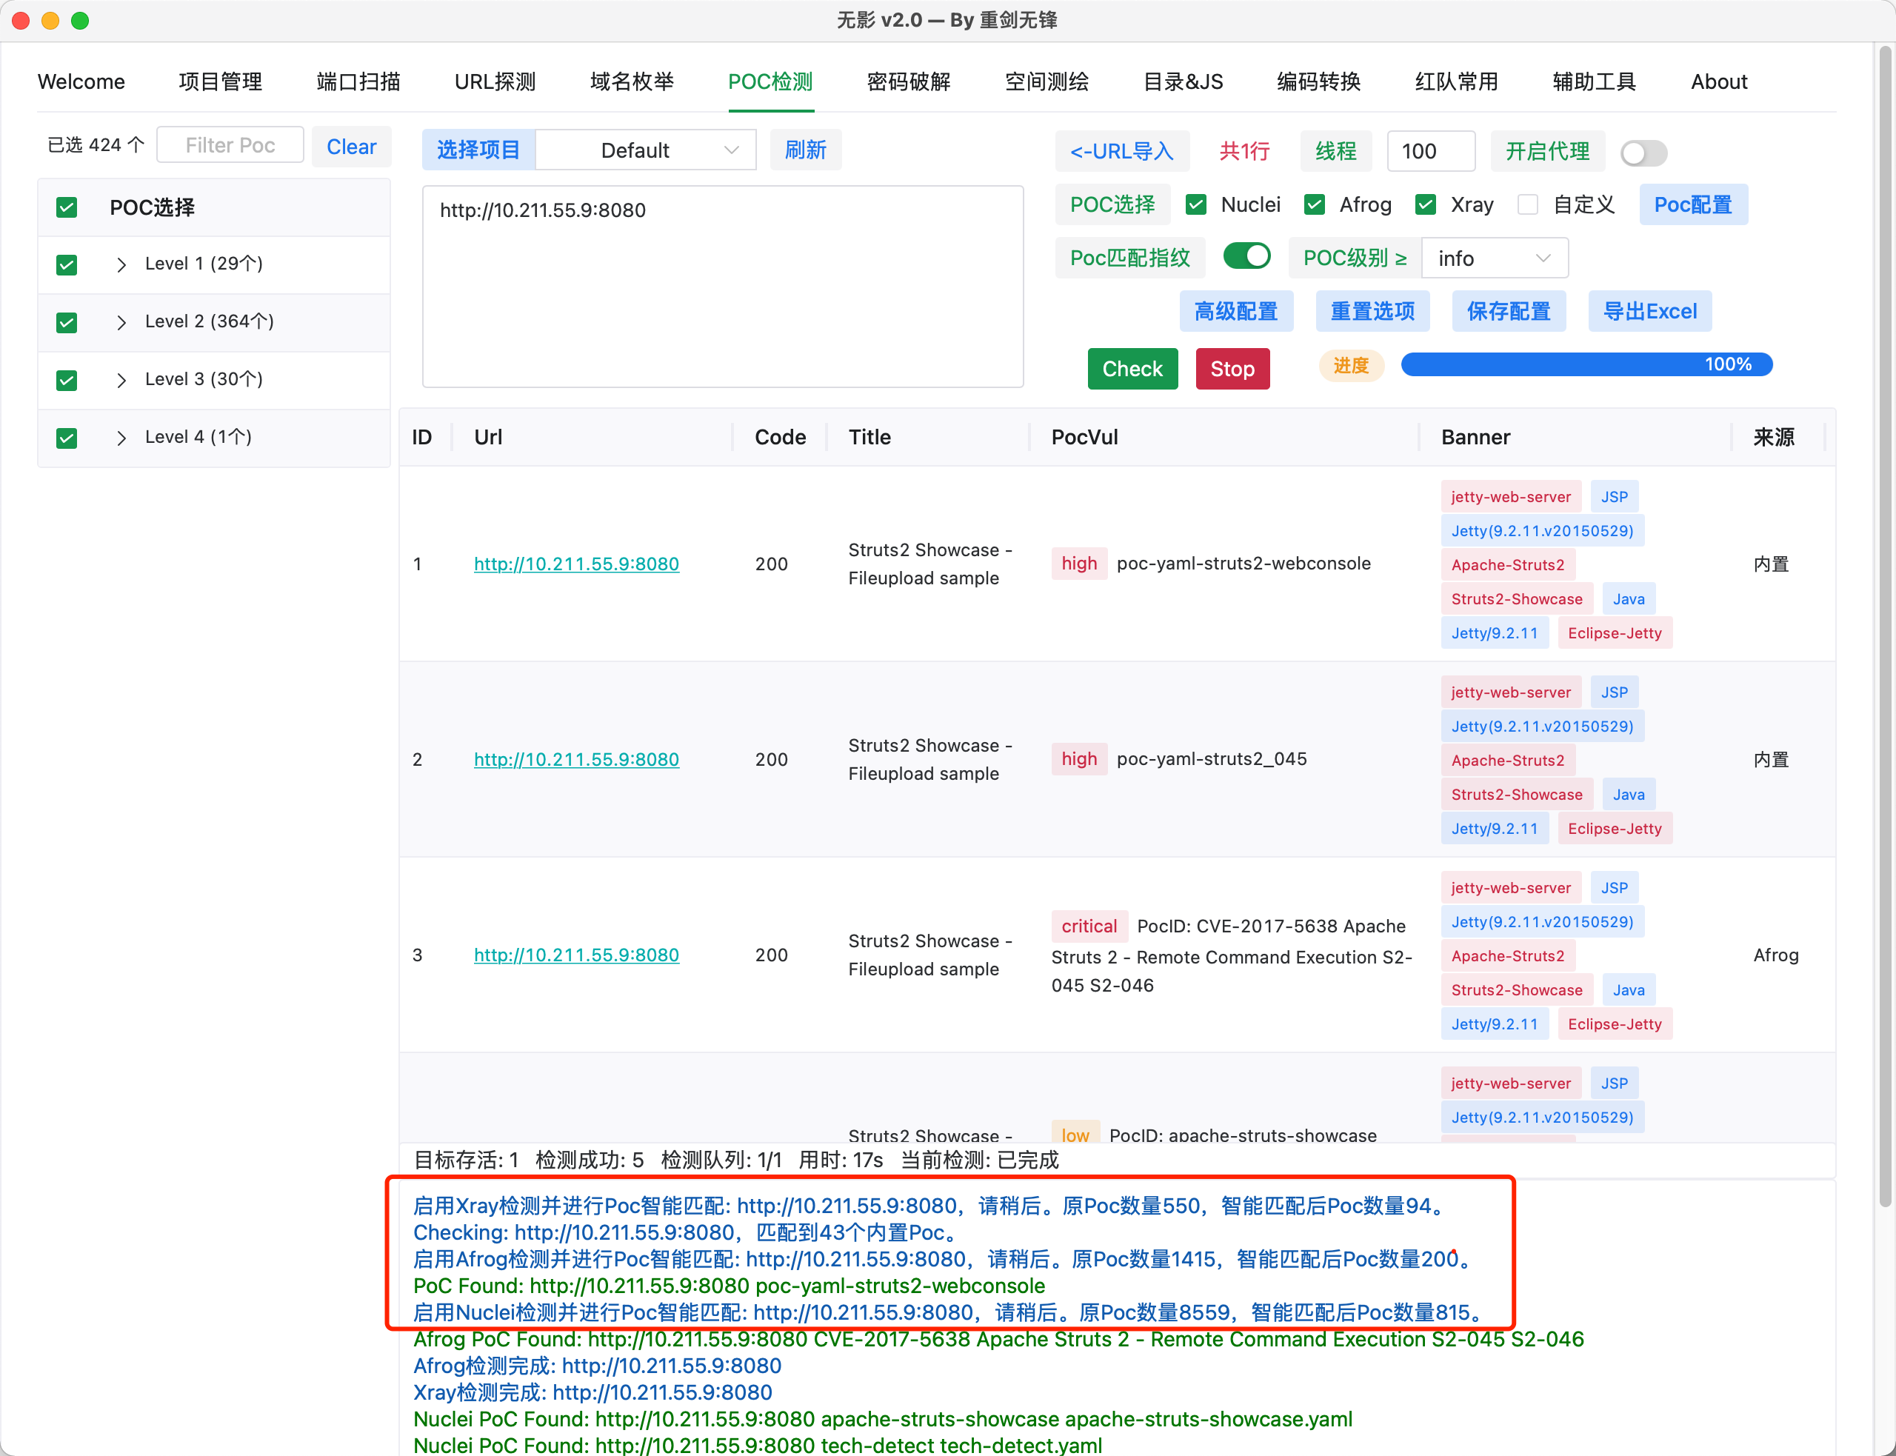Open the Default project dropdown
The width and height of the screenshot is (1896, 1456).
pyautogui.click(x=646, y=150)
